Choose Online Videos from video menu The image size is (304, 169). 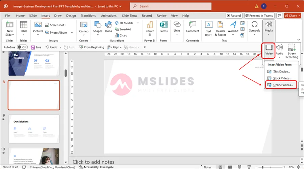pyautogui.click(x=282, y=85)
